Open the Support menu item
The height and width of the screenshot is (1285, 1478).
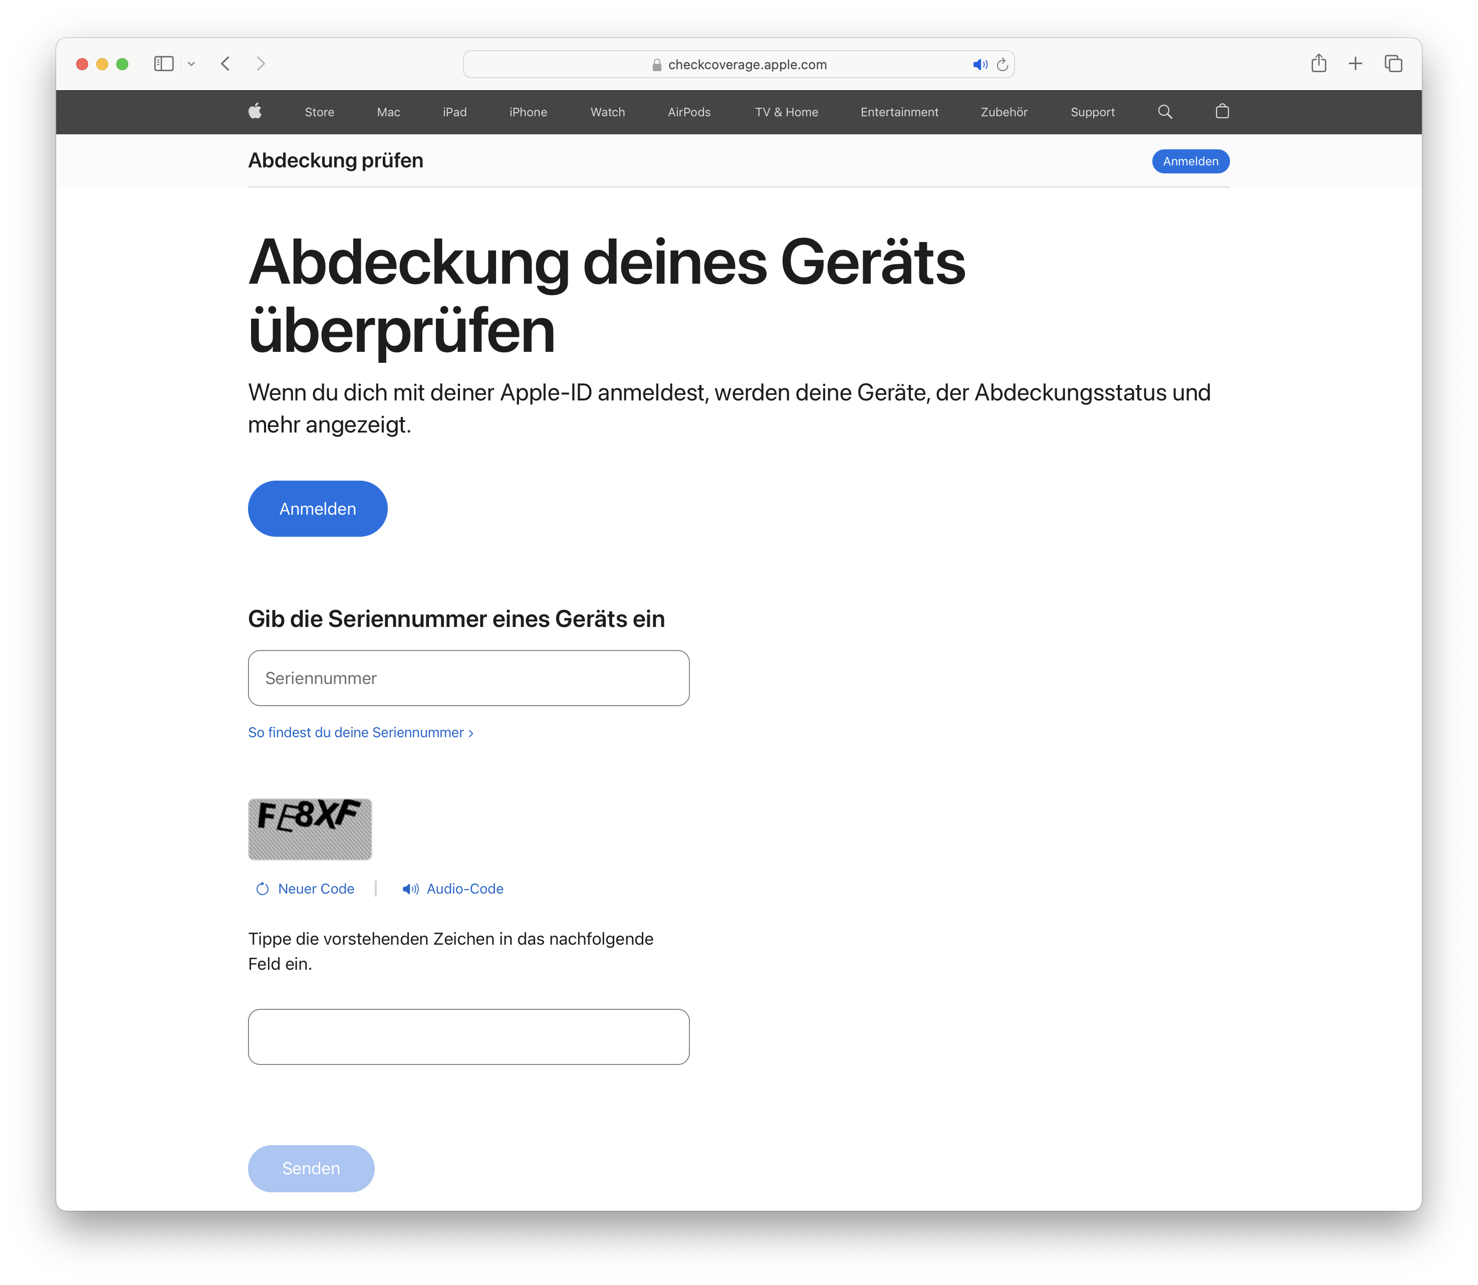(x=1092, y=112)
